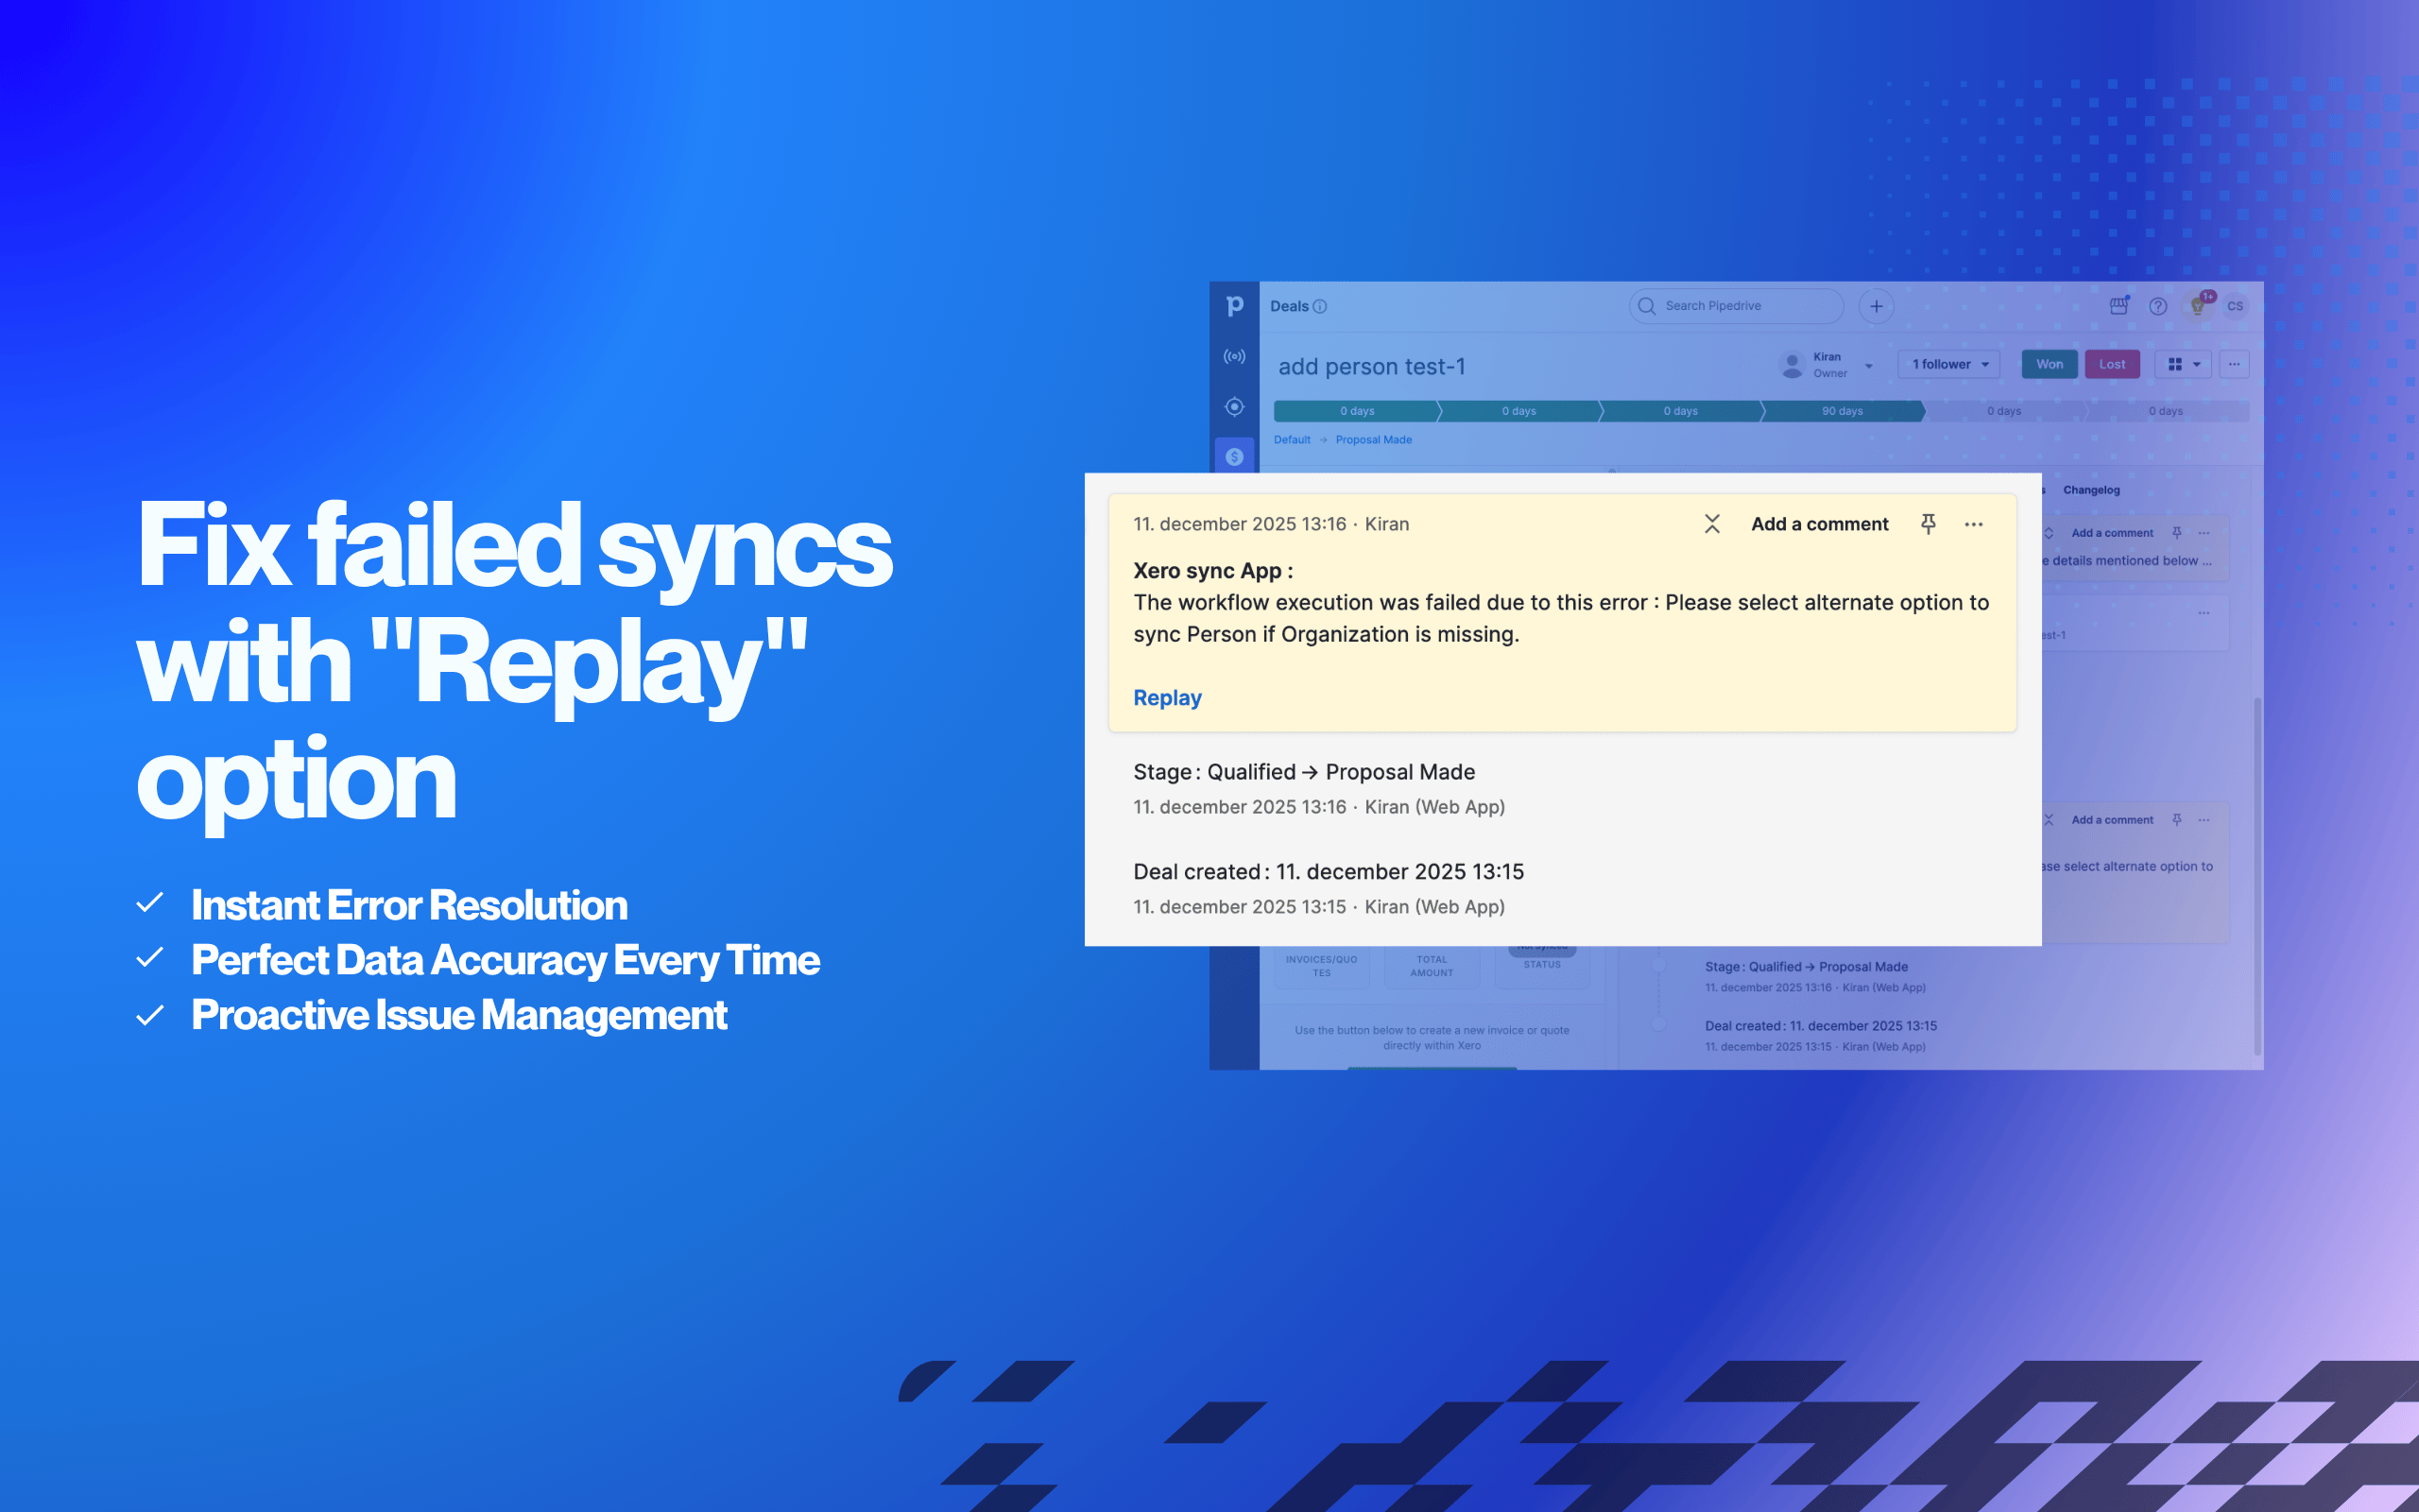The image size is (2419, 1512).
Task: Select the first pipeline stage segment
Action: point(1357,411)
